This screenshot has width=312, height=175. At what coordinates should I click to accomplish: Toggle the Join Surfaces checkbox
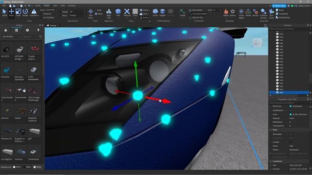click(x=41, y=17)
